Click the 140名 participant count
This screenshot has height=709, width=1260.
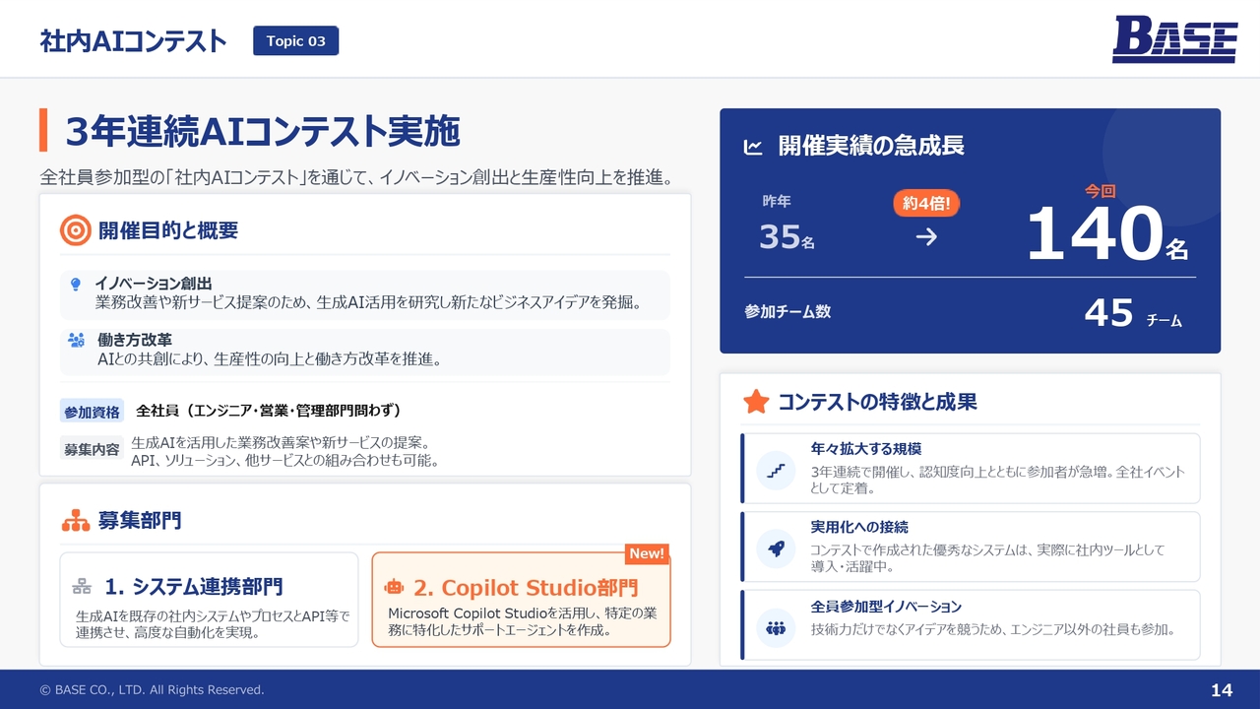pyautogui.click(x=1105, y=236)
